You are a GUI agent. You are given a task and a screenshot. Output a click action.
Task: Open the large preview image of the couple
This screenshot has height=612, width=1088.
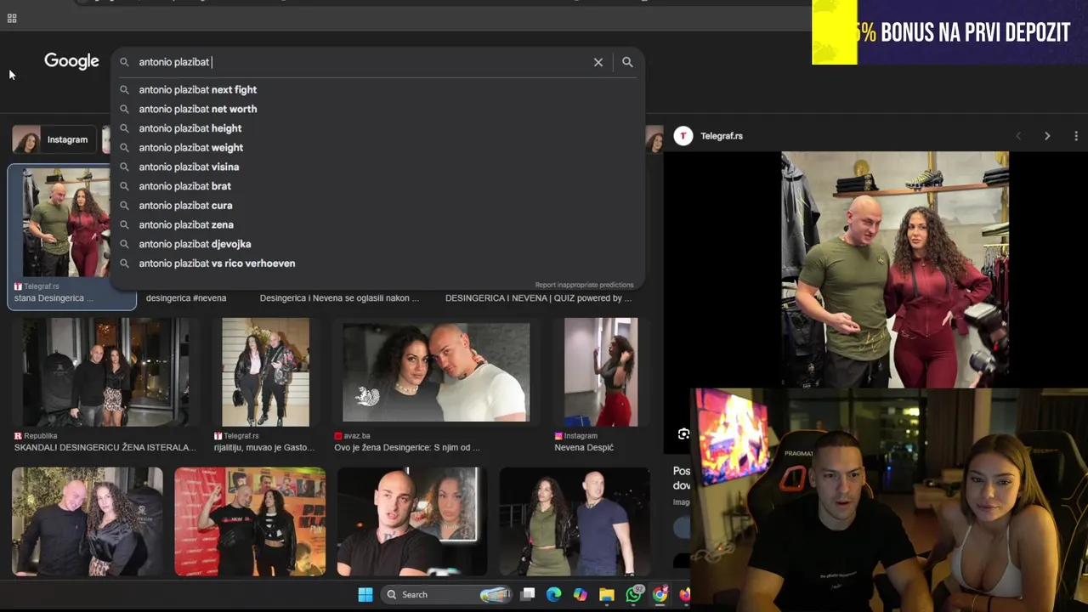coord(895,270)
